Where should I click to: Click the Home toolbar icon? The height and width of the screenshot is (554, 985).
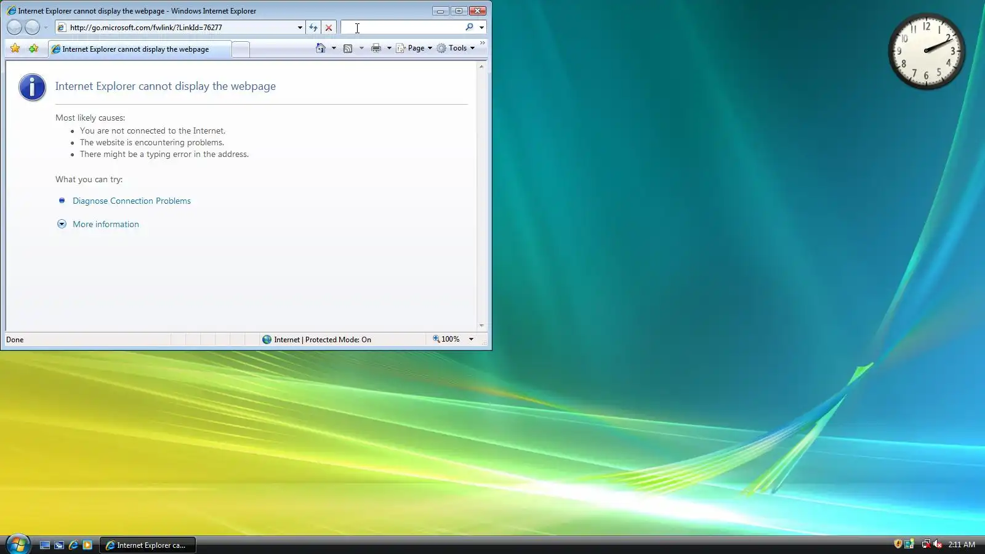coord(321,48)
